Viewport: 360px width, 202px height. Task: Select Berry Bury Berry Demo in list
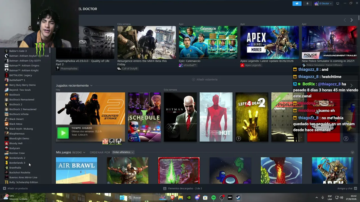coord(22,85)
